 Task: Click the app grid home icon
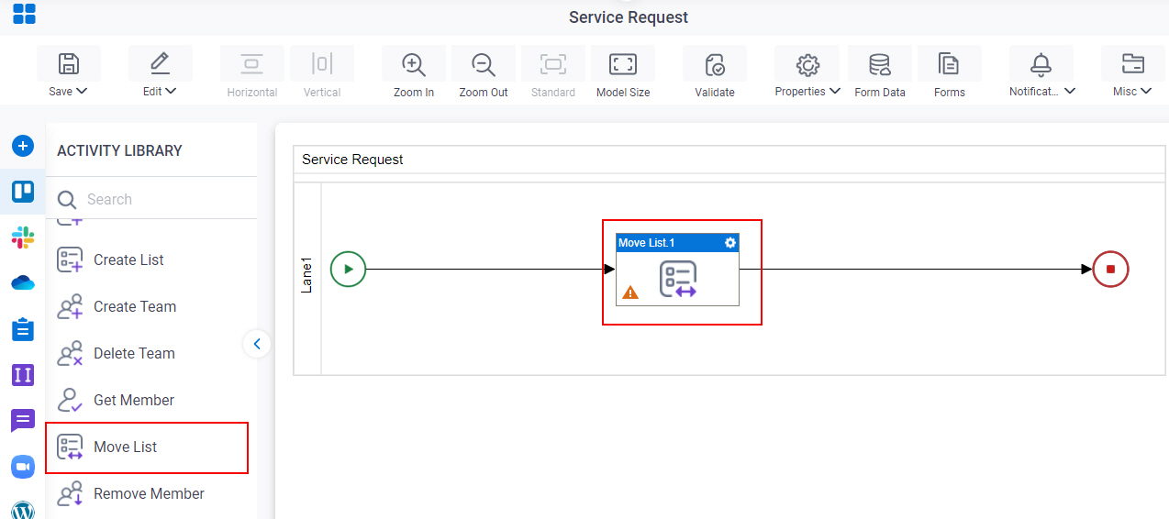coord(25,14)
